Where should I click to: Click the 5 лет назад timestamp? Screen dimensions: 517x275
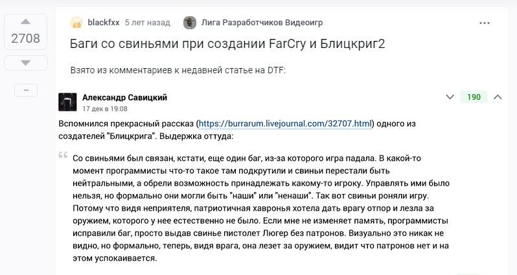147,23
